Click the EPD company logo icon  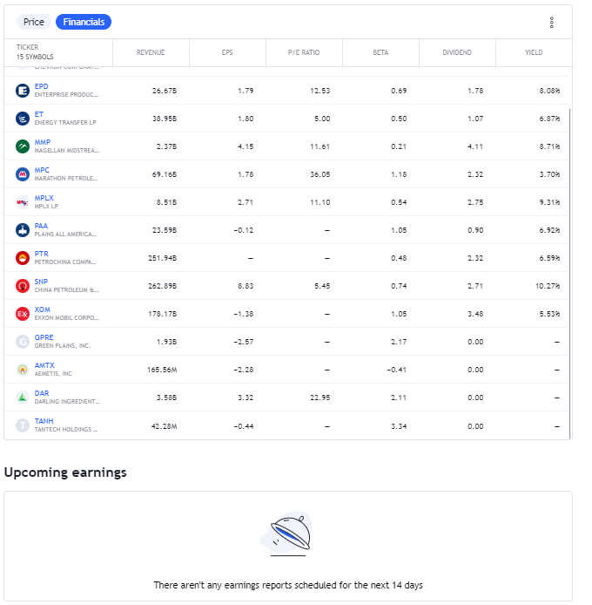23,91
